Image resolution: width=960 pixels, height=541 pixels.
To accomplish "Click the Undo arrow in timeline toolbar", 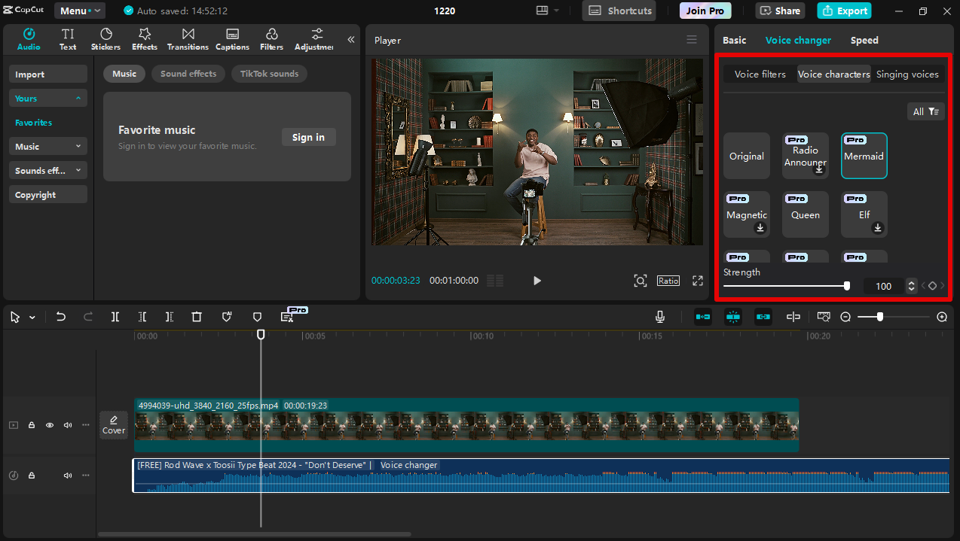I will pos(61,317).
